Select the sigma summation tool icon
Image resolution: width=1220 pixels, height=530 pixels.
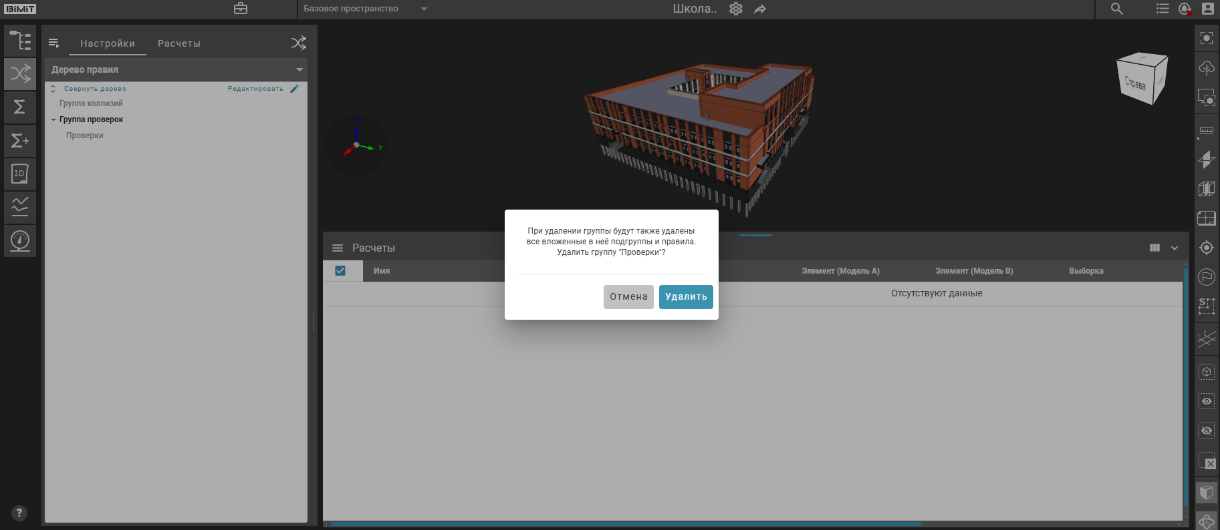(x=20, y=107)
